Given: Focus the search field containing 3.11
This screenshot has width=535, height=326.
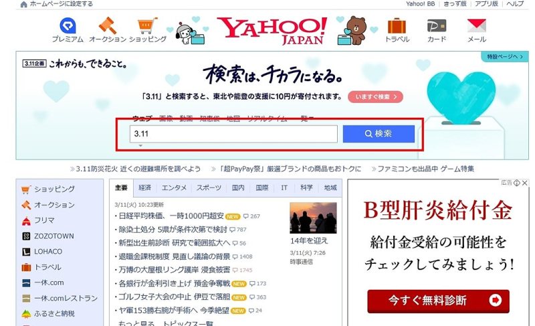Looking at the screenshot, I should point(233,134).
